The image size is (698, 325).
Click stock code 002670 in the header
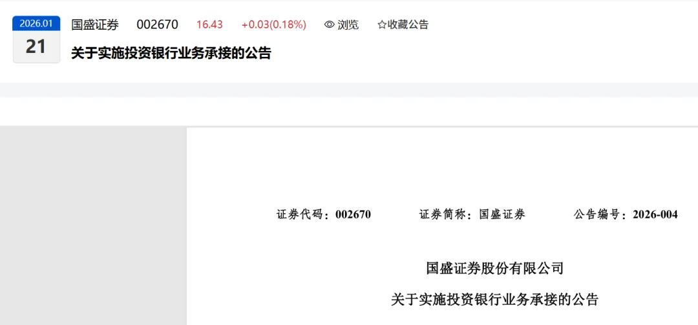point(157,25)
